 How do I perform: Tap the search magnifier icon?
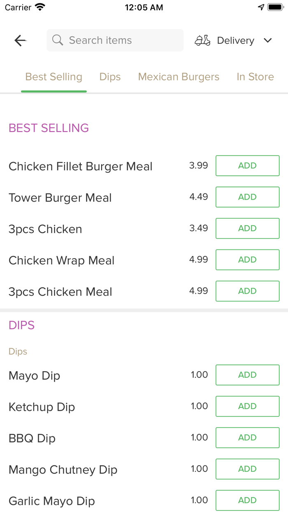pyautogui.click(x=58, y=40)
